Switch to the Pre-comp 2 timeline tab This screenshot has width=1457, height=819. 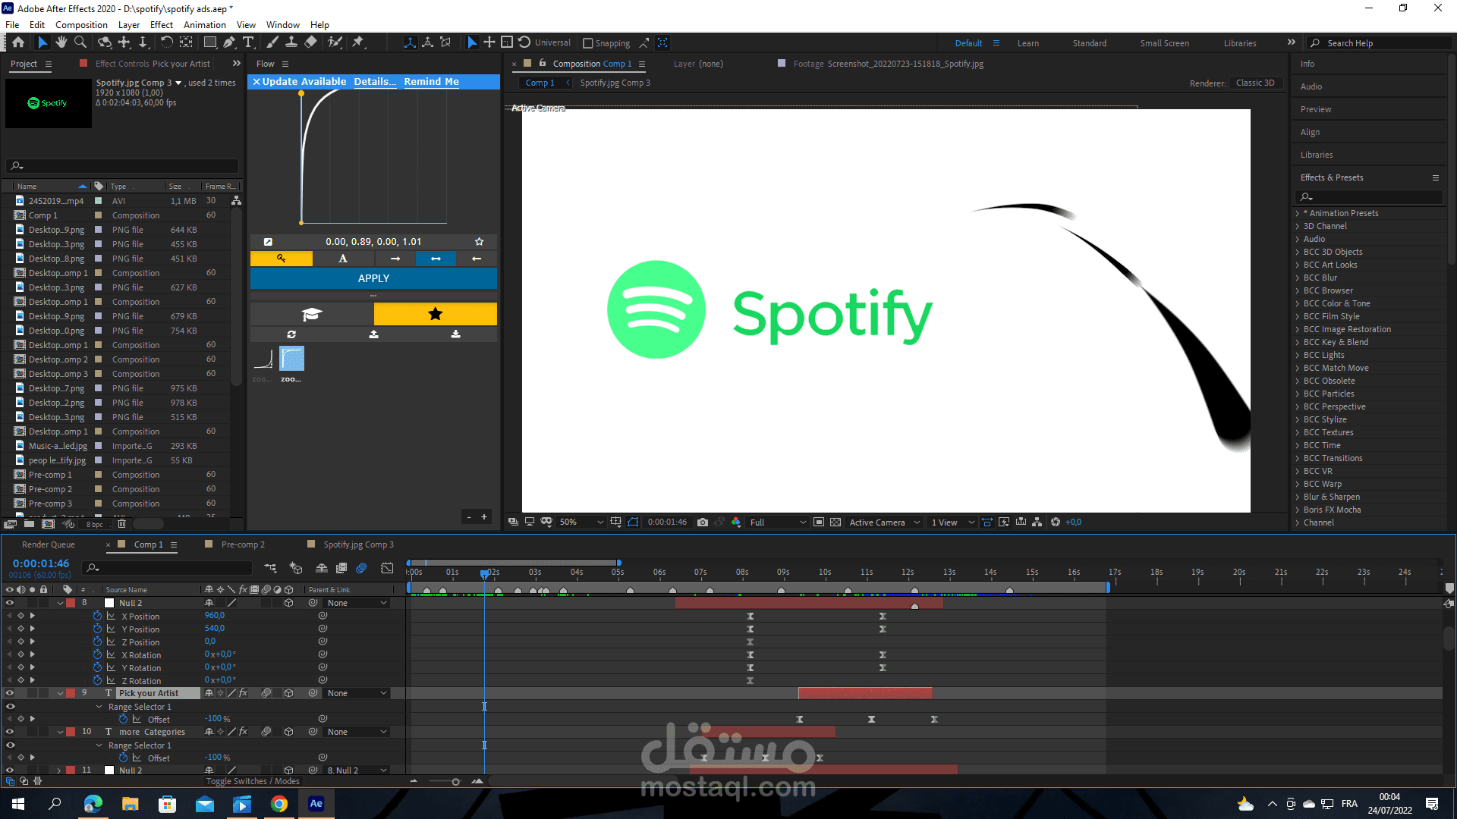[x=243, y=544]
